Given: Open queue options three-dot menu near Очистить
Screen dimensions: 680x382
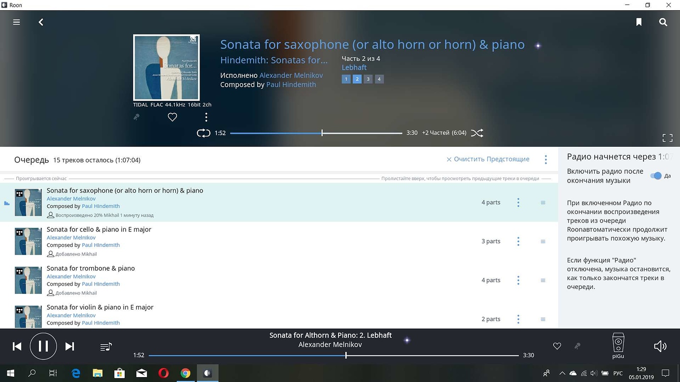Looking at the screenshot, I should tap(545, 159).
